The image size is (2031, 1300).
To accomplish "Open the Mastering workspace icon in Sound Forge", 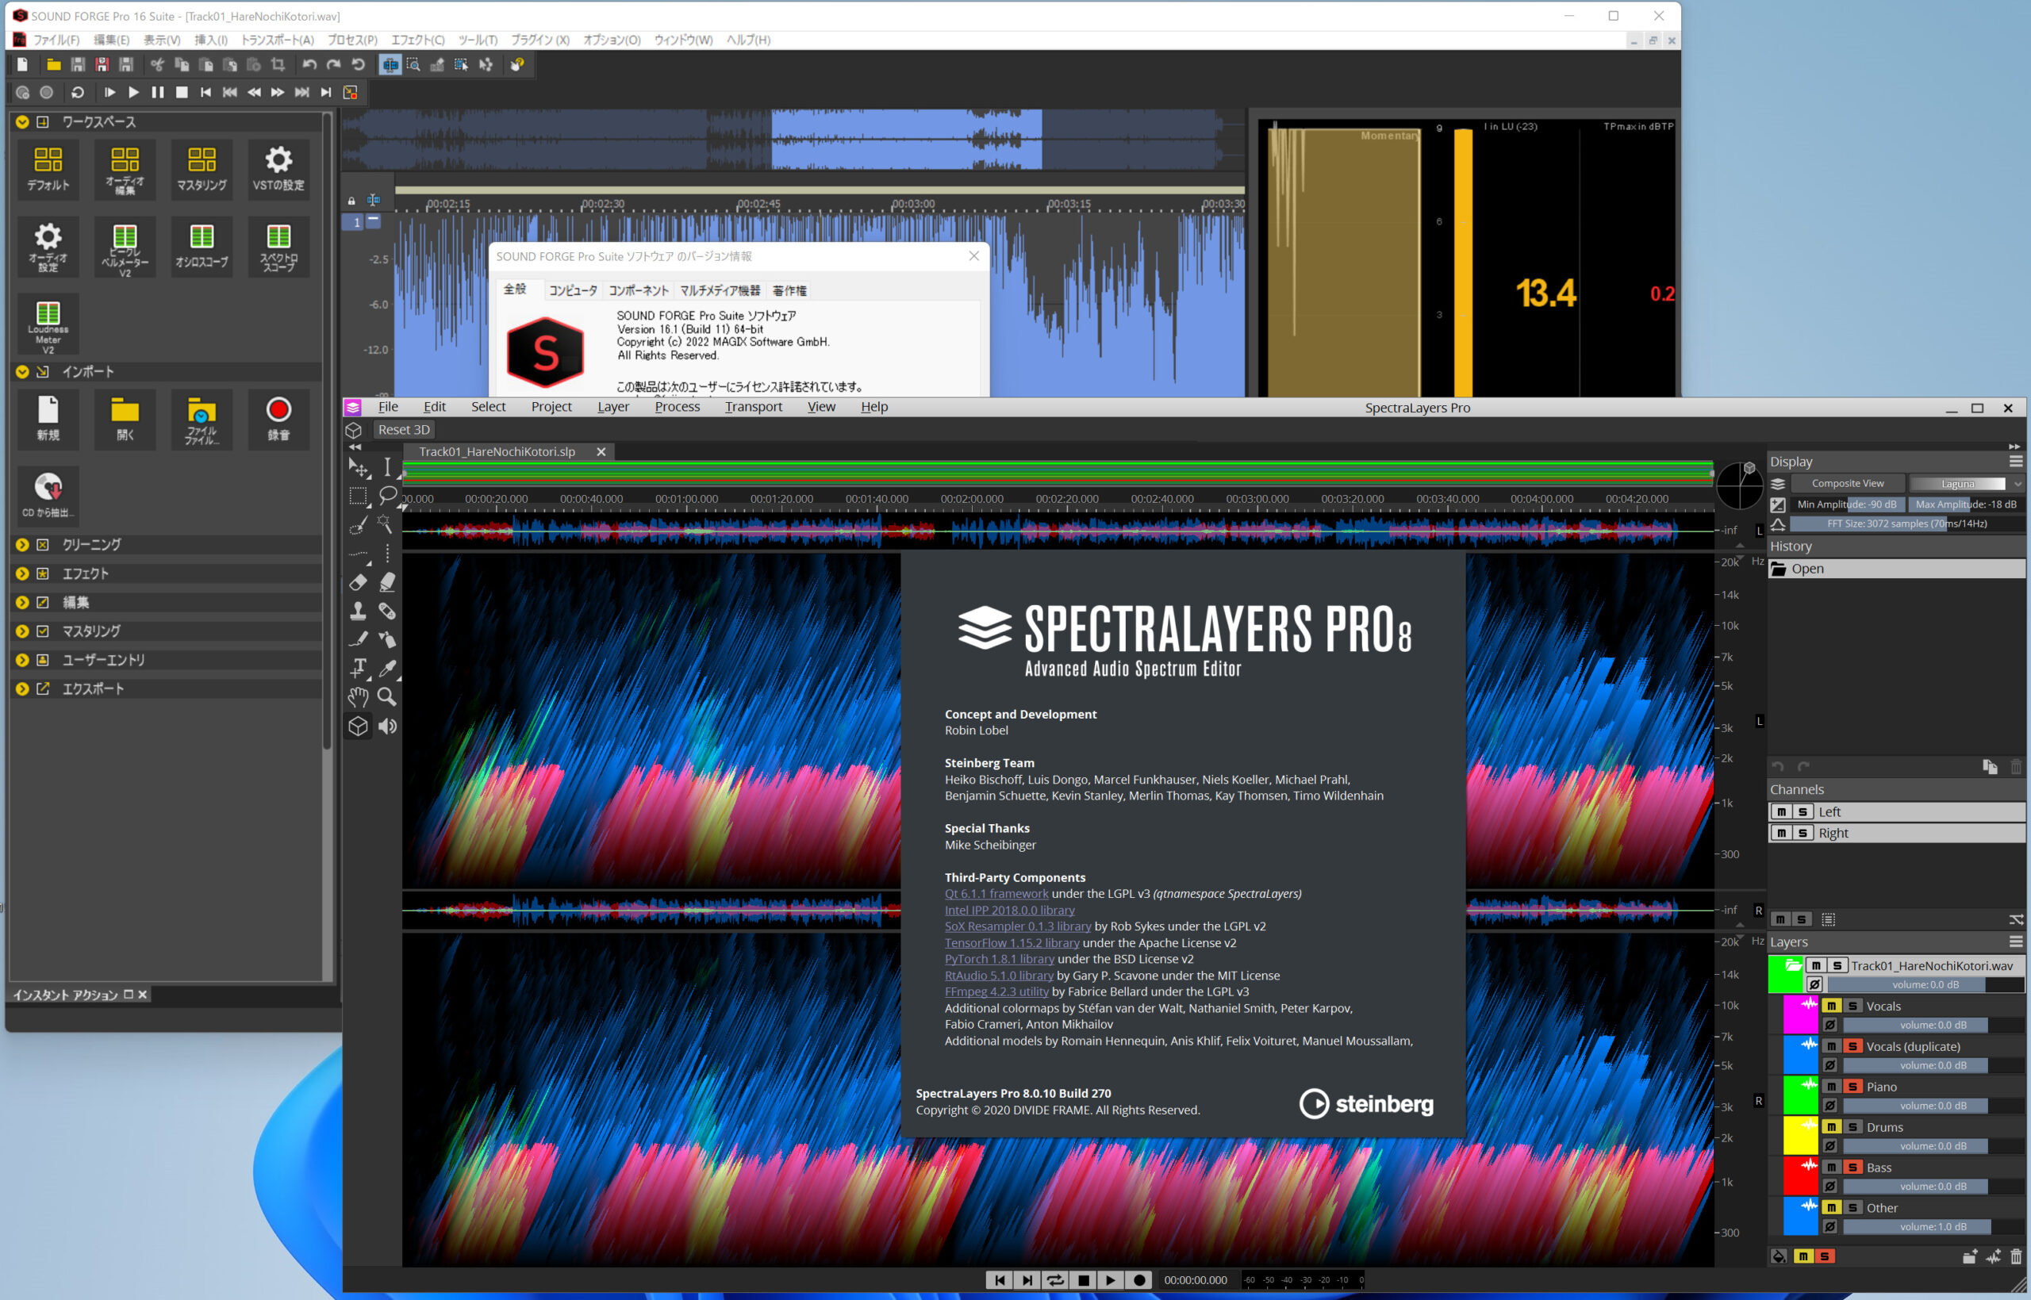I will click(202, 168).
